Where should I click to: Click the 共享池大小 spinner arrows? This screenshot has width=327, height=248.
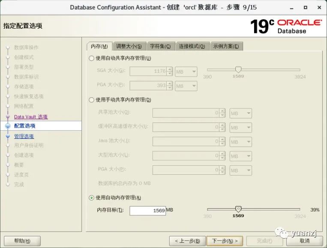(x=222, y=113)
